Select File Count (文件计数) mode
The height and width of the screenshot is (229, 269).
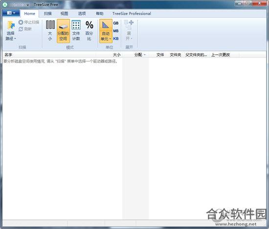point(76,31)
